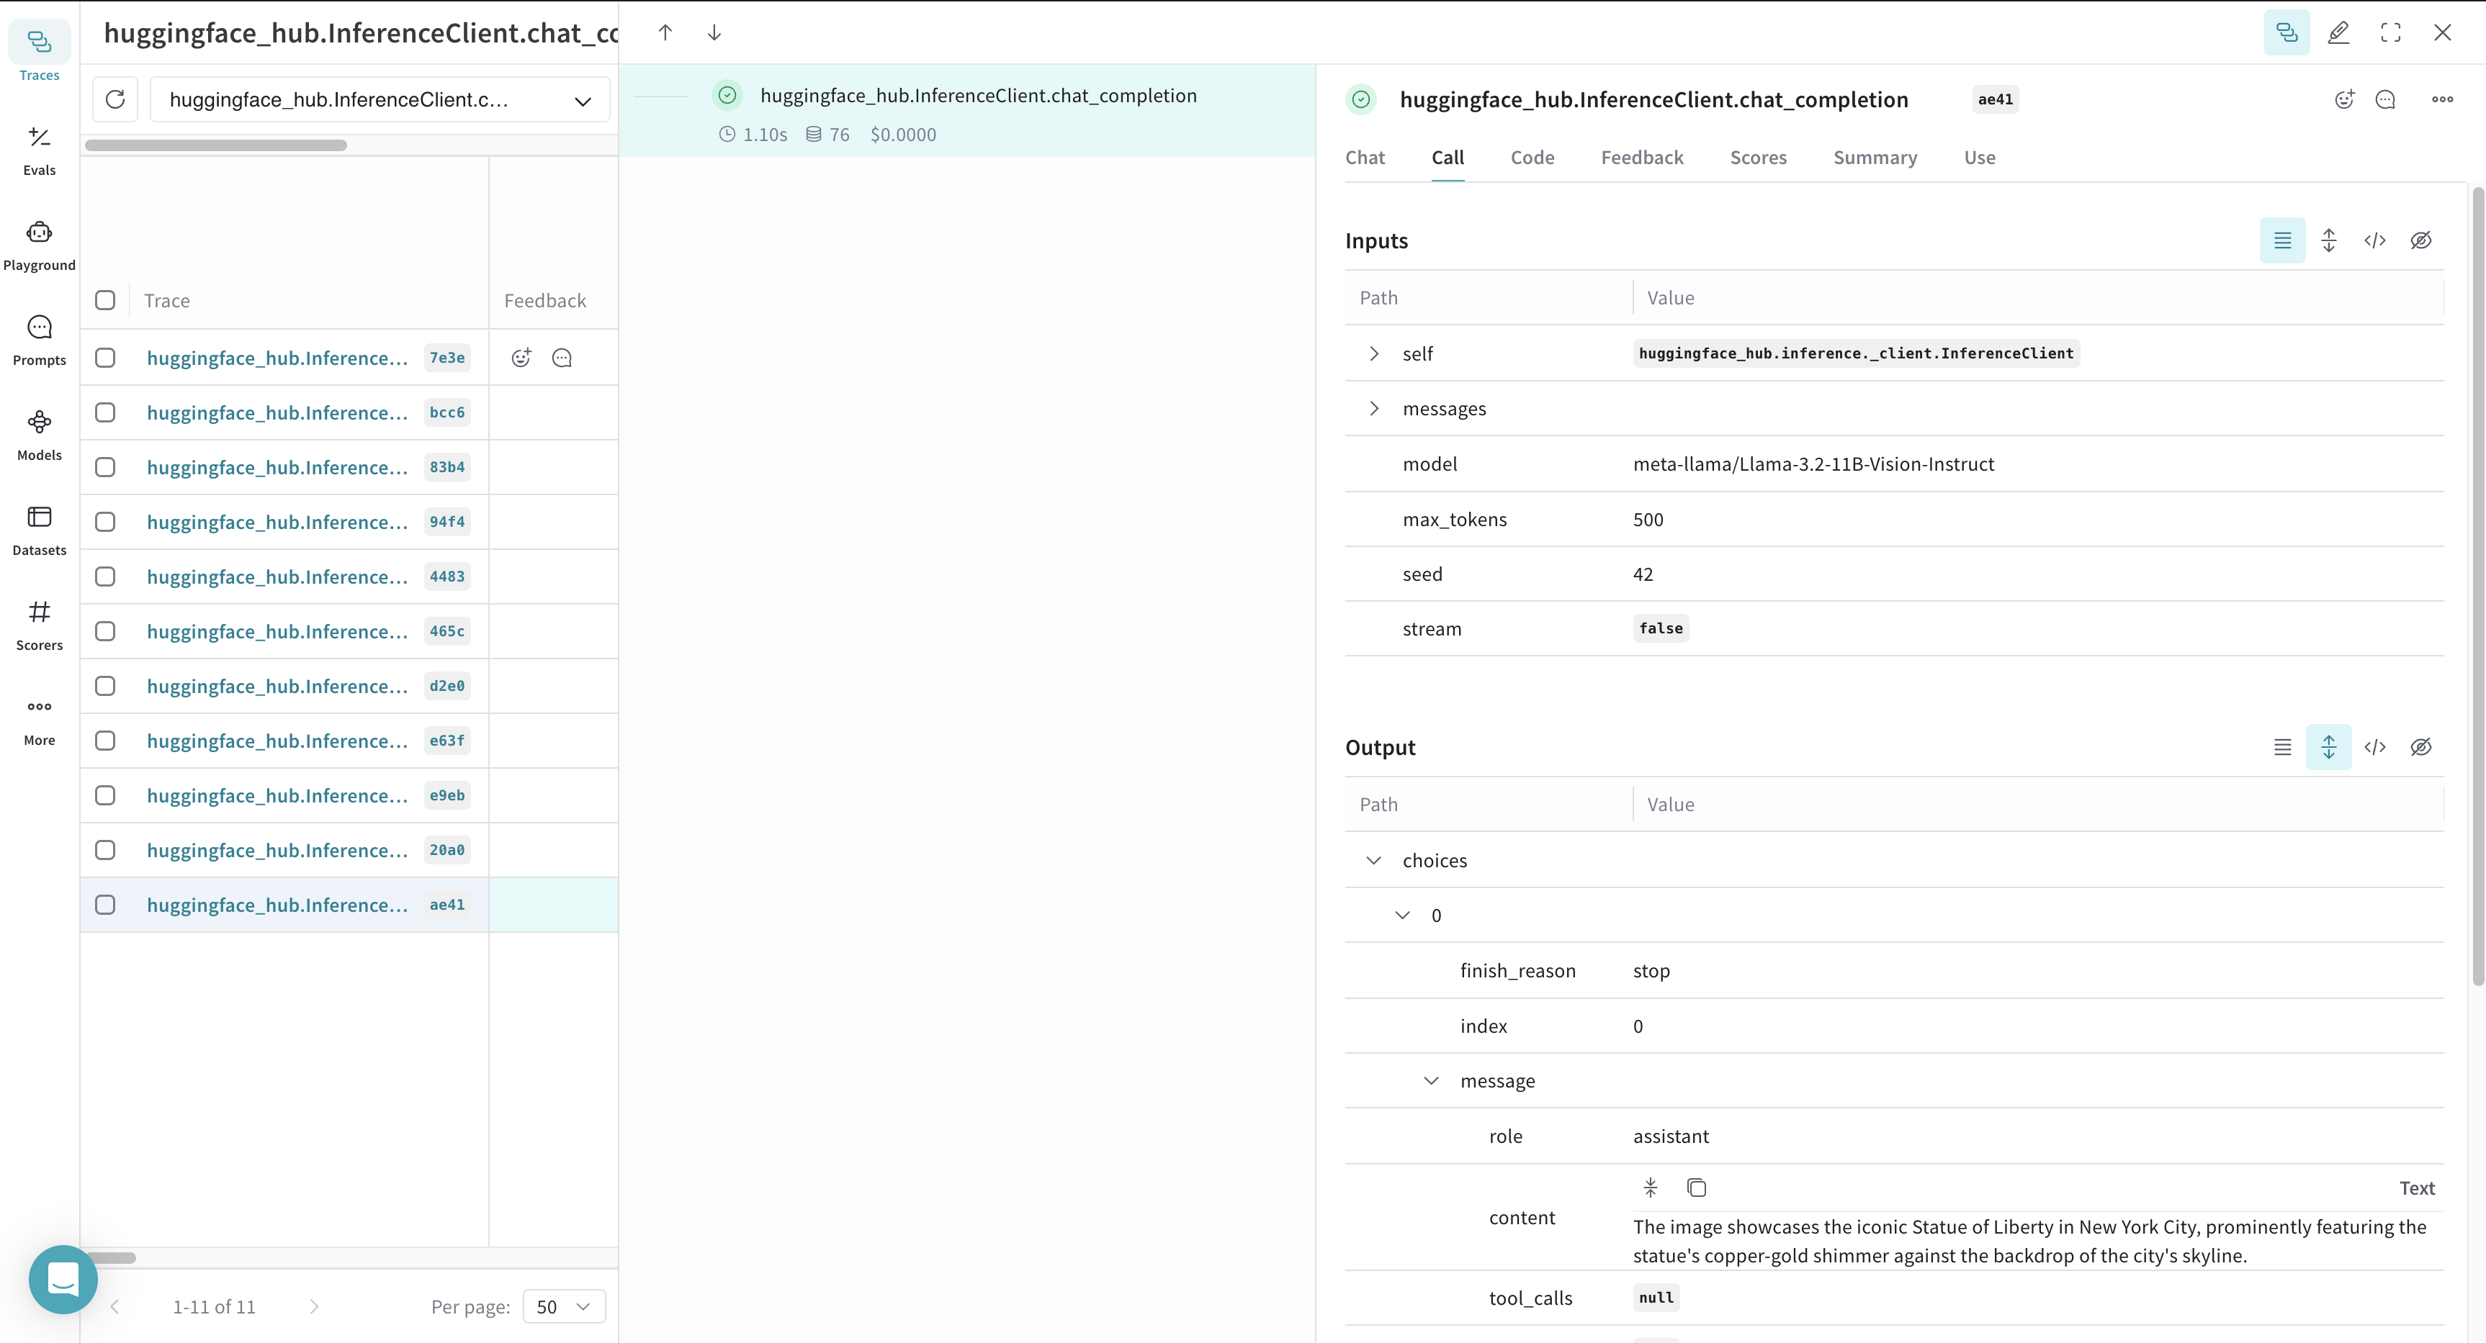
Task: Go to previous call with up arrow
Action: (665, 33)
